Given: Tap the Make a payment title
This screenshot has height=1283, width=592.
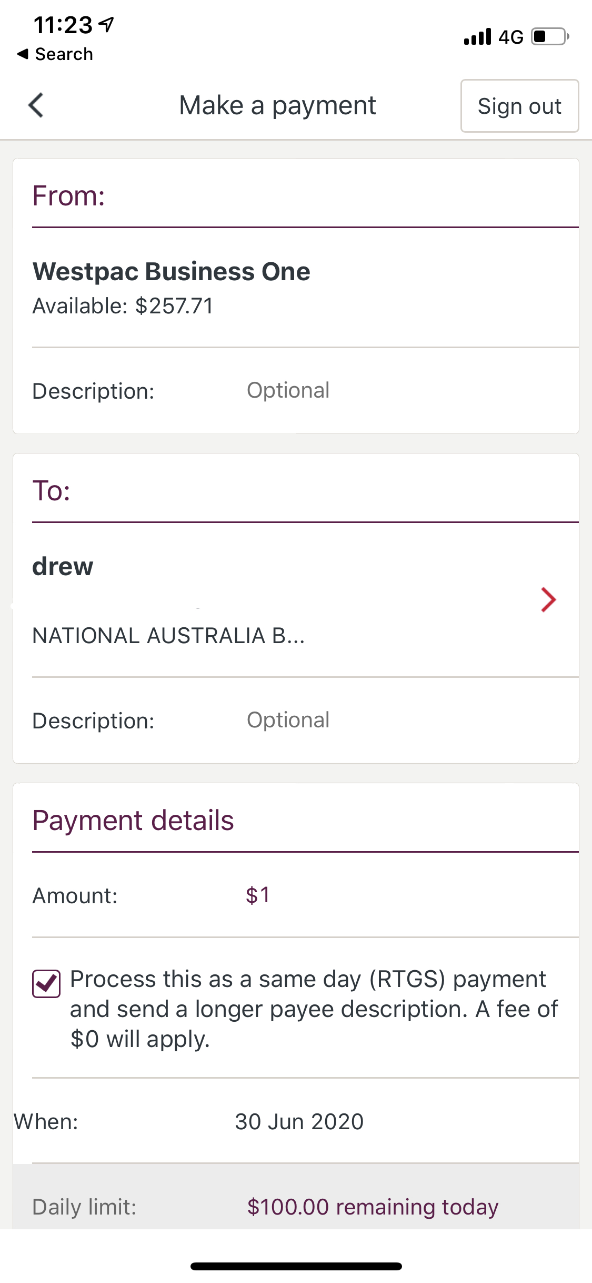Looking at the screenshot, I should coord(277,105).
